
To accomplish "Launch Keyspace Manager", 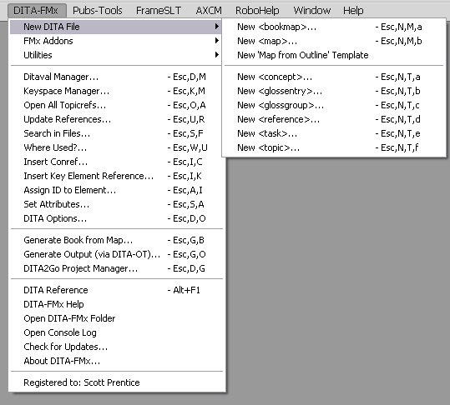I will pos(117,91).
